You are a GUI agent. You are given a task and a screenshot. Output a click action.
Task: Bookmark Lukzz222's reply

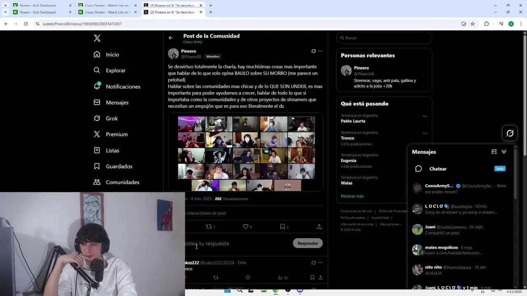pos(312,277)
